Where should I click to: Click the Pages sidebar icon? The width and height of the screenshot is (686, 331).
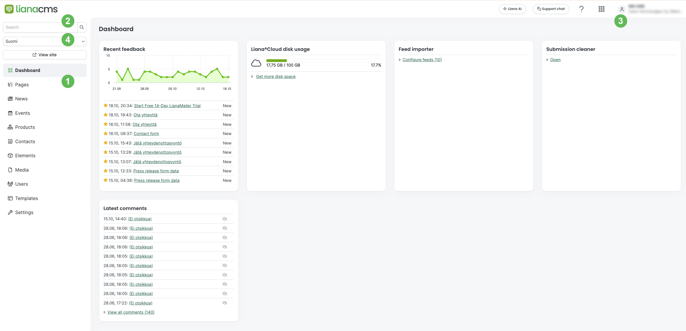click(10, 85)
